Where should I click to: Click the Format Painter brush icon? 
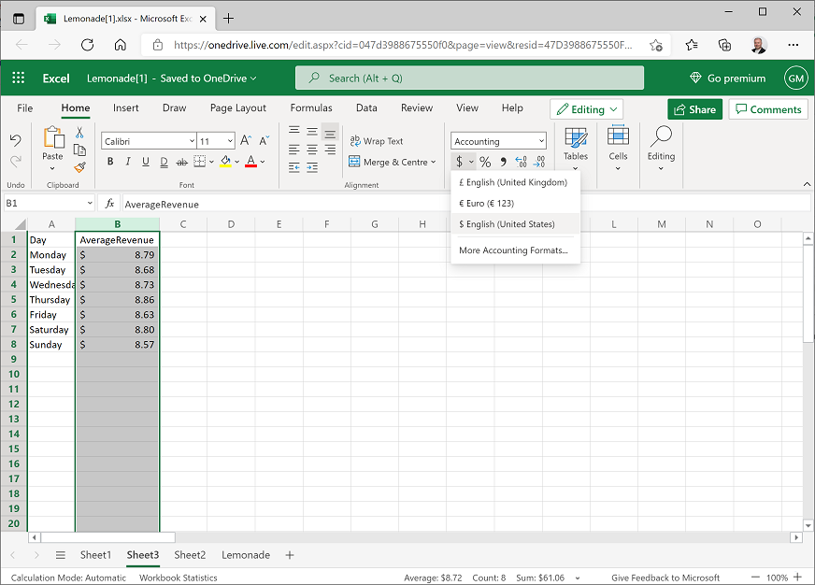click(79, 167)
